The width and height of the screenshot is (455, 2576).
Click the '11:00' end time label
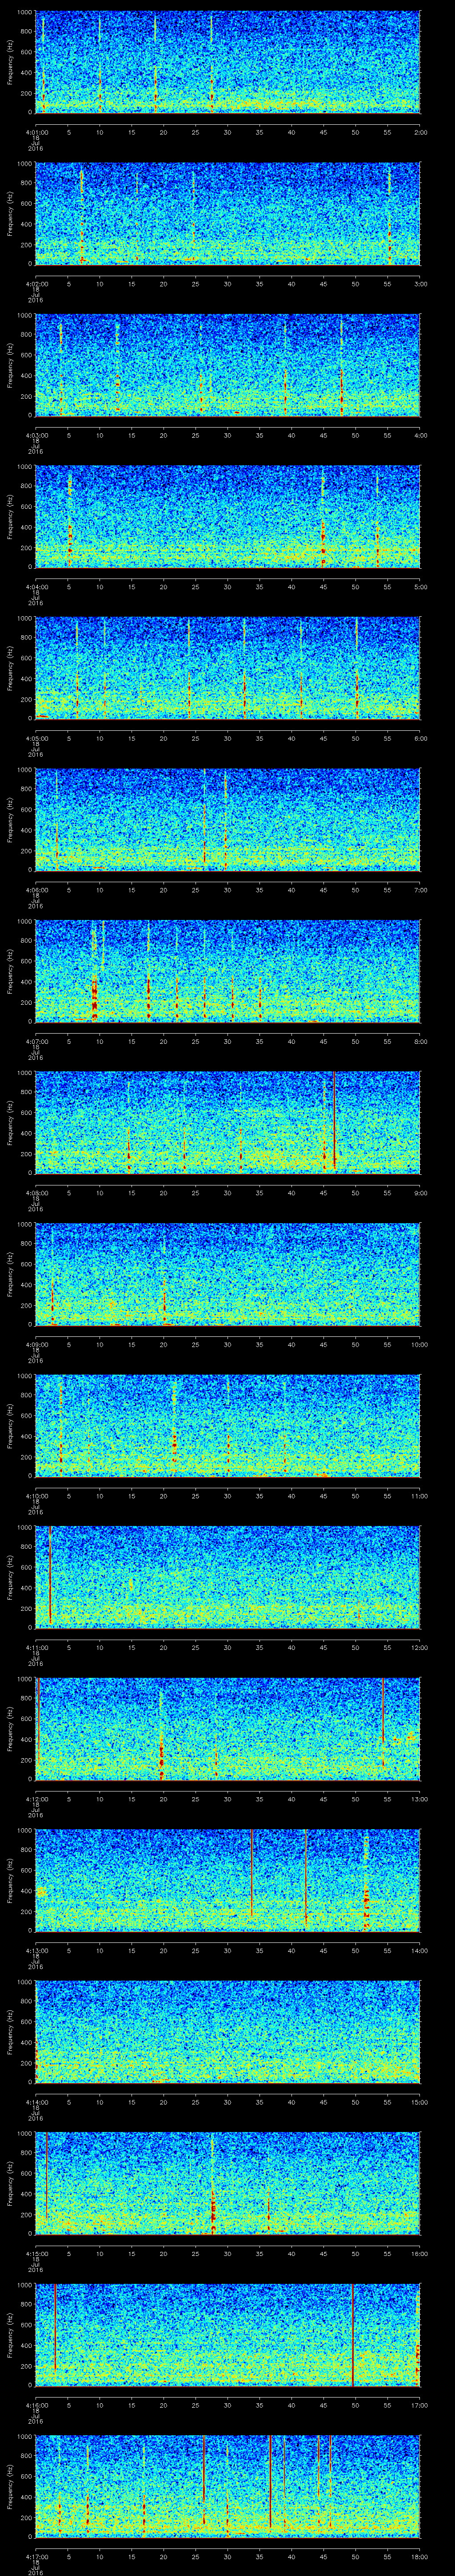pos(420,1496)
